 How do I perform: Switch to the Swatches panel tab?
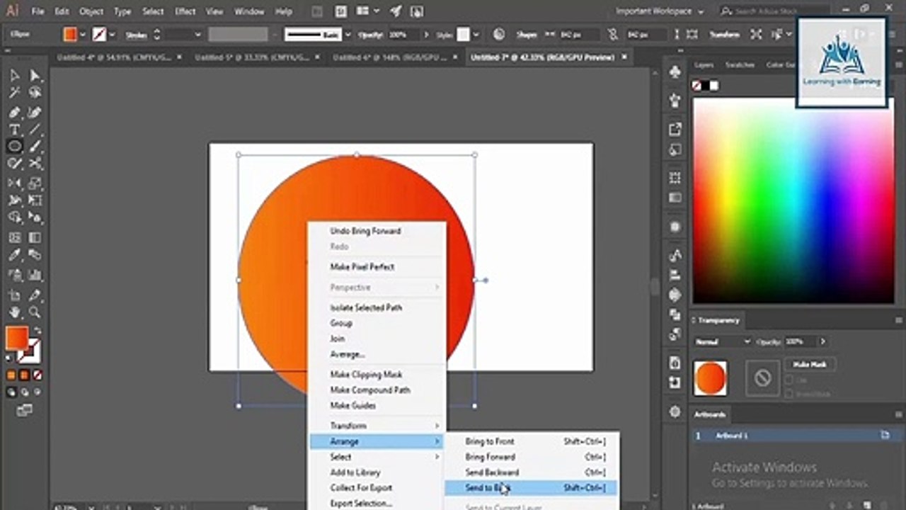pos(740,65)
